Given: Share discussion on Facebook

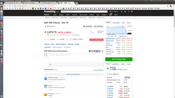Looking at the screenshot, I should click(90, 51).
